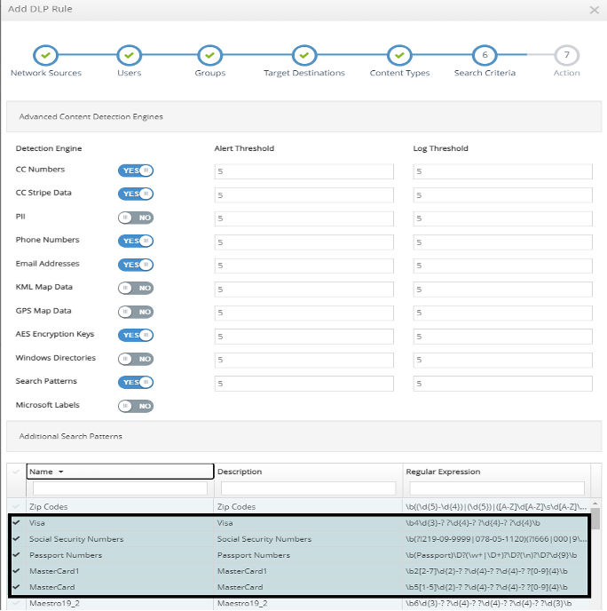Uncheck Passport Numbers pattern

(x=16, y=555)
